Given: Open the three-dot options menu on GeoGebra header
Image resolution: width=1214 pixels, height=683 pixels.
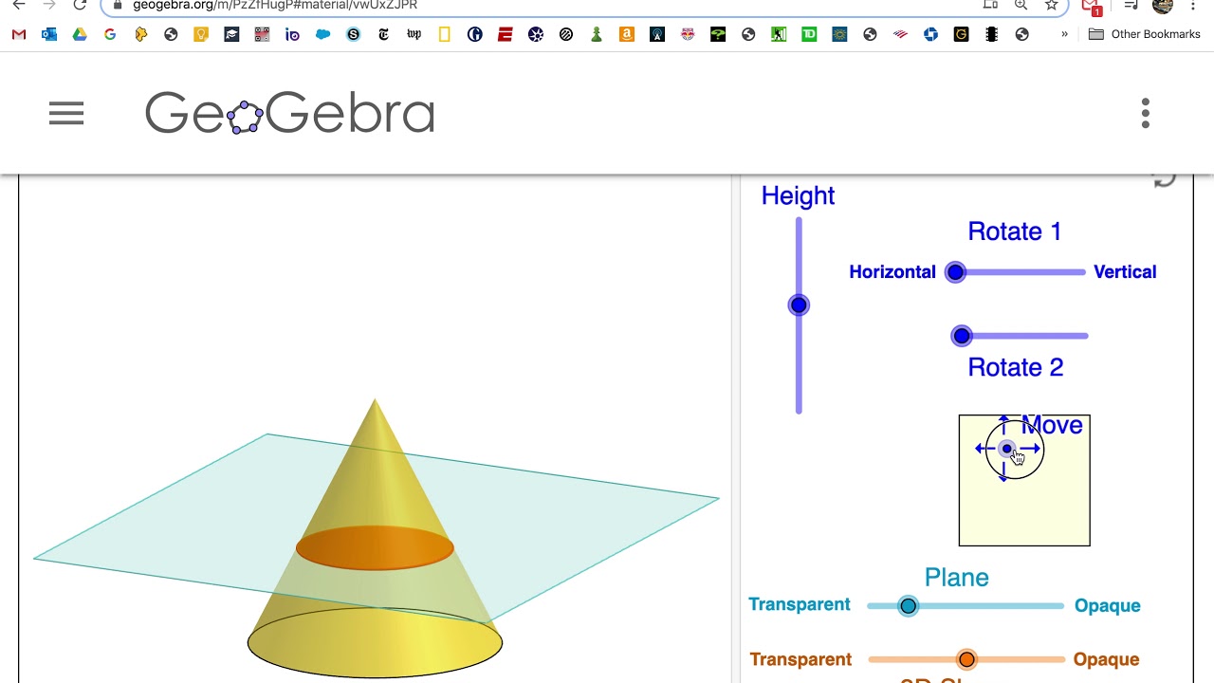Looking at the screenshot, I should (x=1146, y=113).
